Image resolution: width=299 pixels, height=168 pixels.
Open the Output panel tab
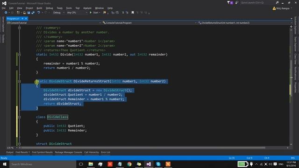(10, 153)
